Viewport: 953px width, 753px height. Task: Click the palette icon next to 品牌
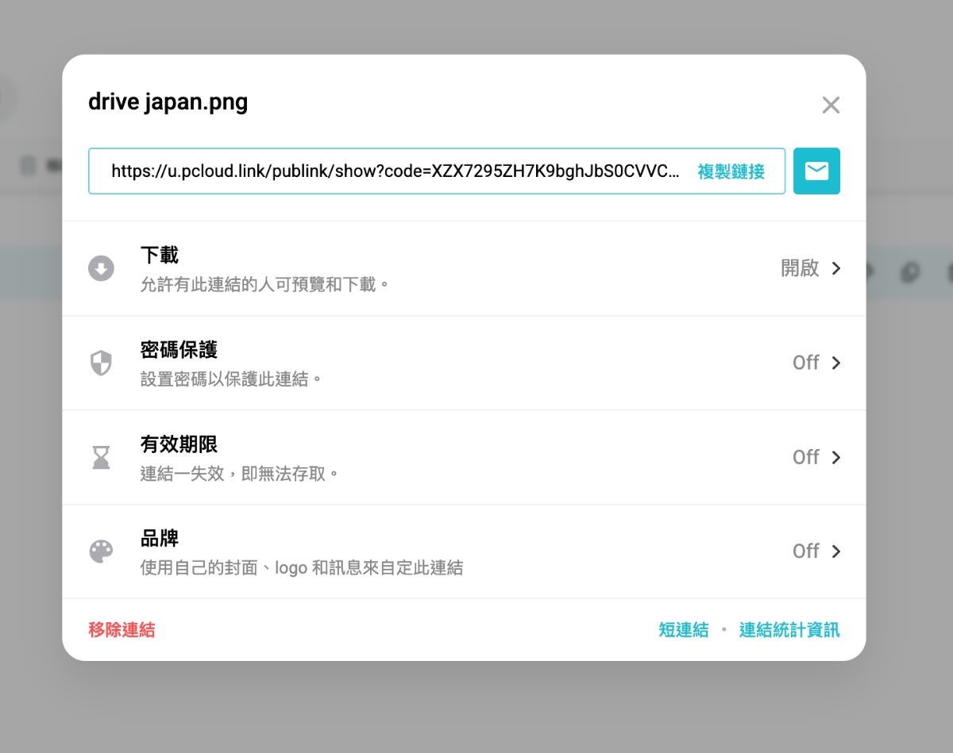(101, 551)
